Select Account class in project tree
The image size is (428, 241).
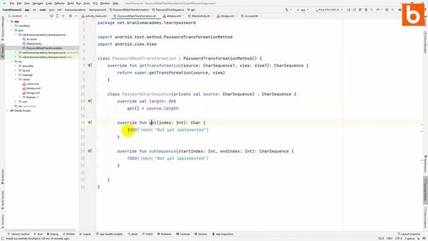[x=31, y=39]
